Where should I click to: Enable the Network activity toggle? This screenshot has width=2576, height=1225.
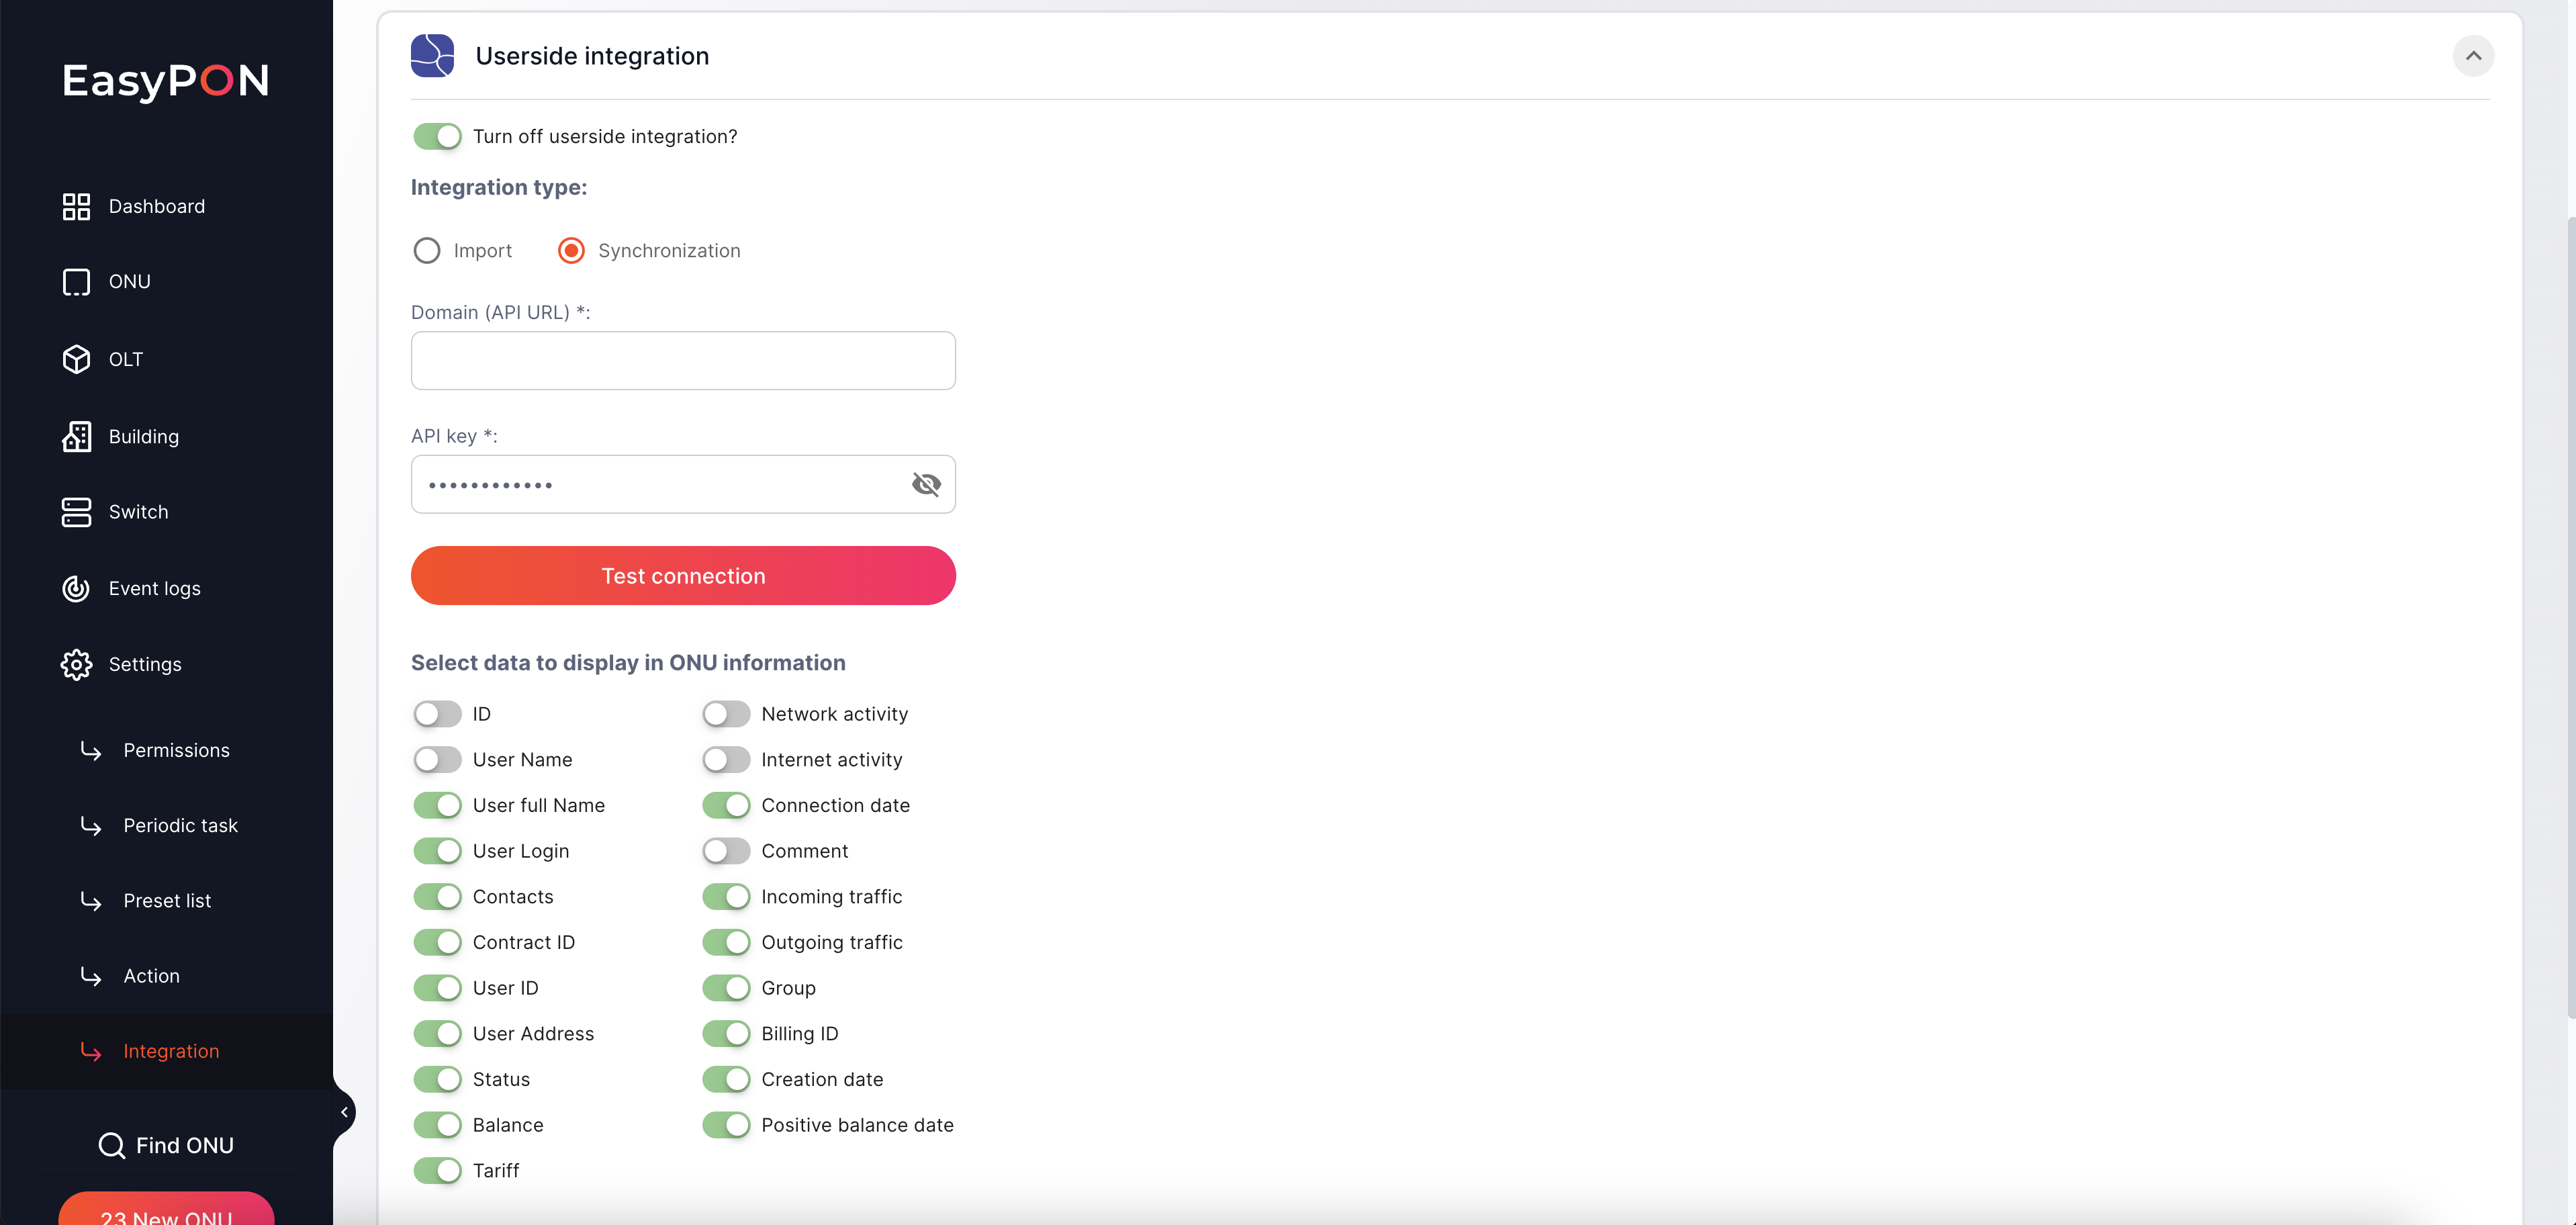click(x=726, y=714)
